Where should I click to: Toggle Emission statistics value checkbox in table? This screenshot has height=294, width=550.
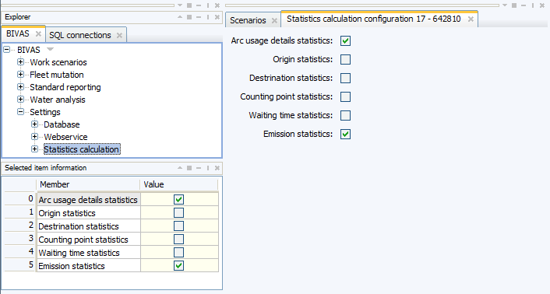[178, 266]
